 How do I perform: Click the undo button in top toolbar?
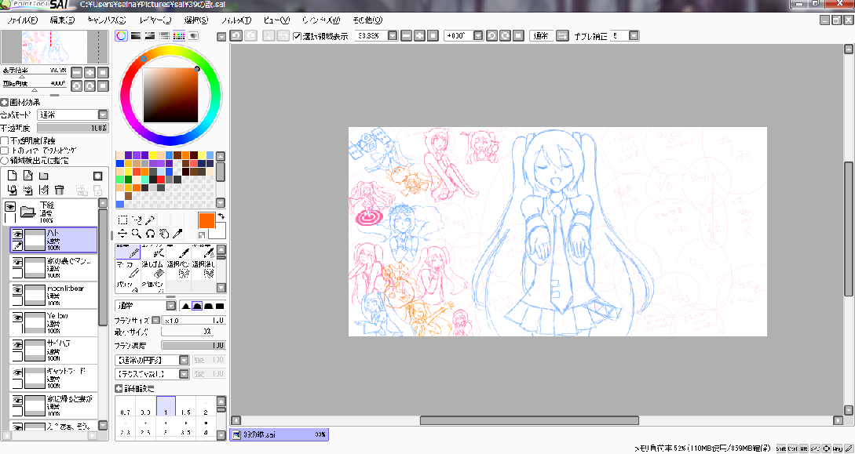coord(236,36)
